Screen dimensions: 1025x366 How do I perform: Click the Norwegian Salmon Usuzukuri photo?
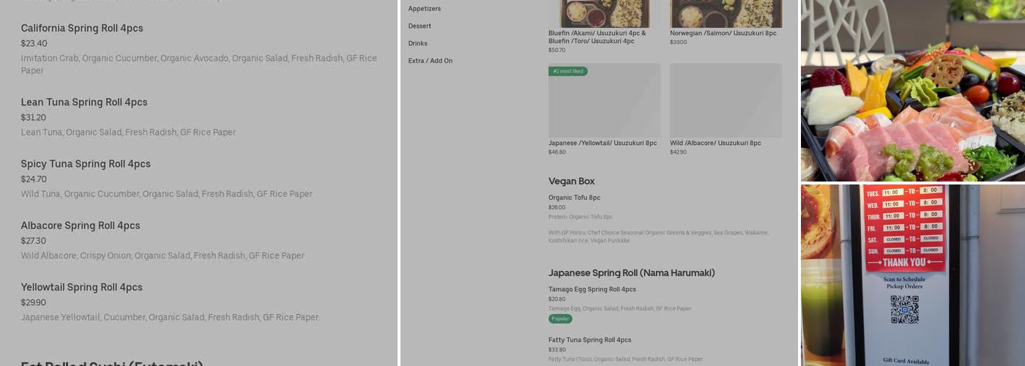[726, 13]
